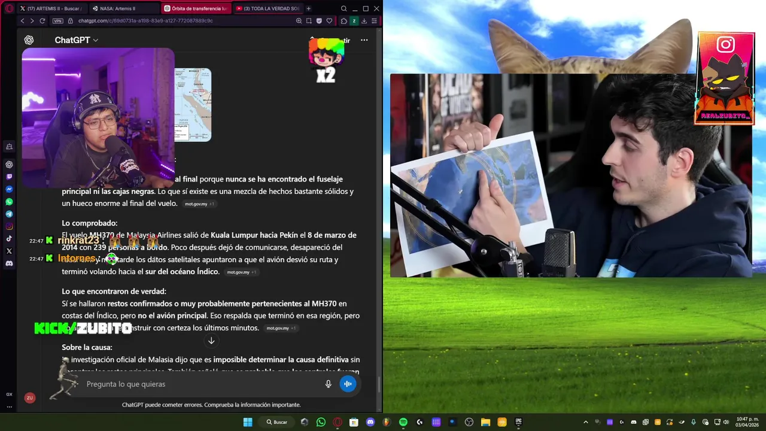Start dictation with the microphone icon
This screenshot has height=431, width=766.
point(329,384)
